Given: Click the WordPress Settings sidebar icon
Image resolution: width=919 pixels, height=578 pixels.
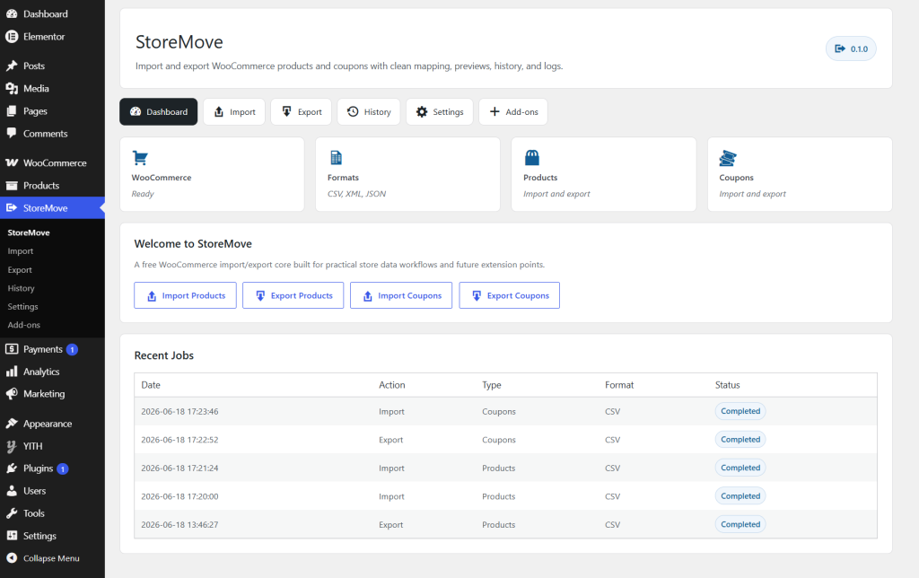Looking at the screenshot, I should (12, 536).
